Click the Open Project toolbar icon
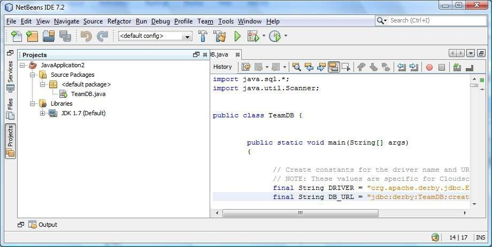492x247 pixels. tap(49, 36)
